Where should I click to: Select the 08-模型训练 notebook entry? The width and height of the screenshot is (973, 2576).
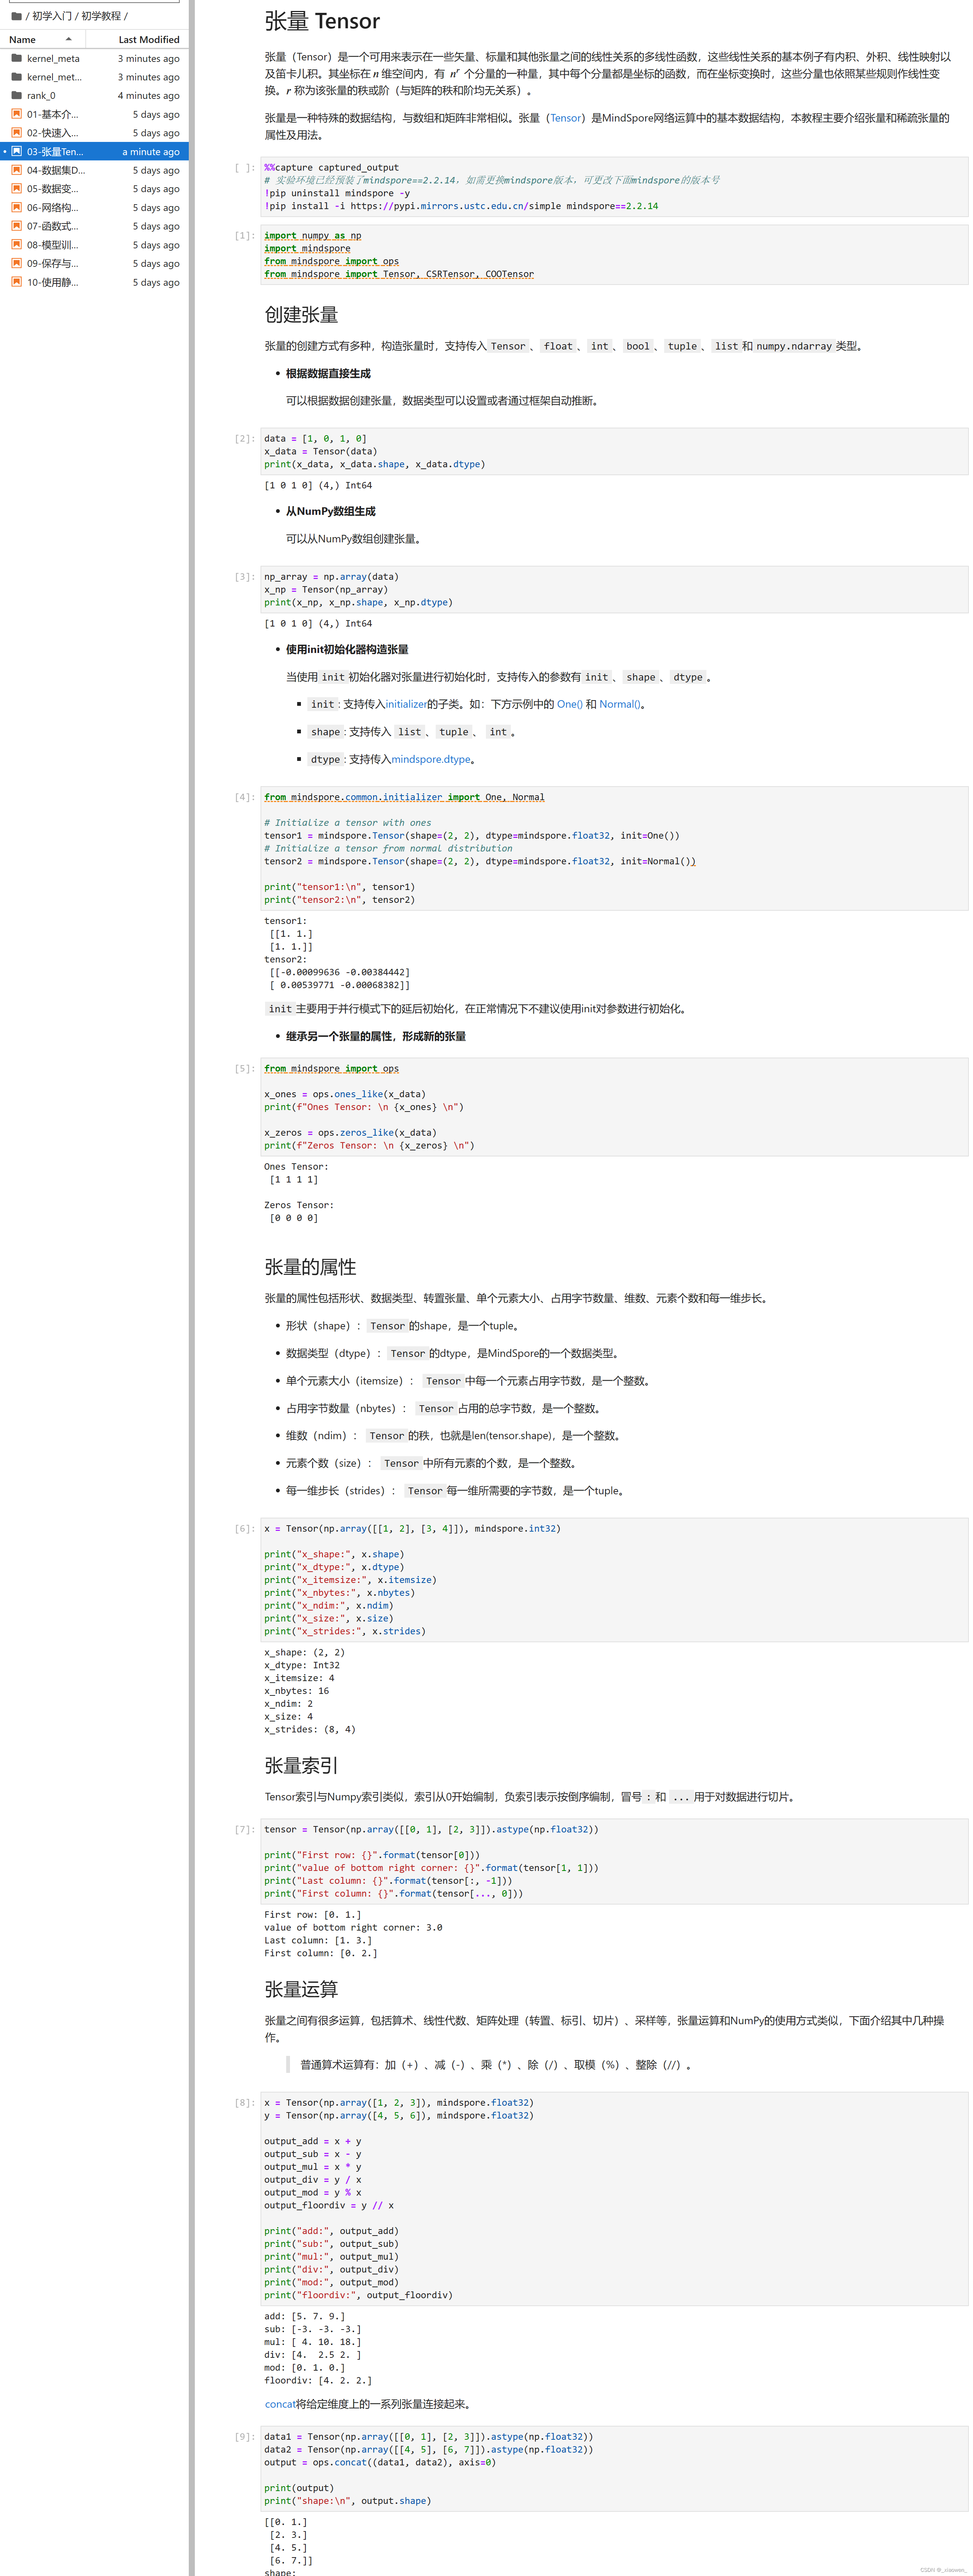pos(52,245)
